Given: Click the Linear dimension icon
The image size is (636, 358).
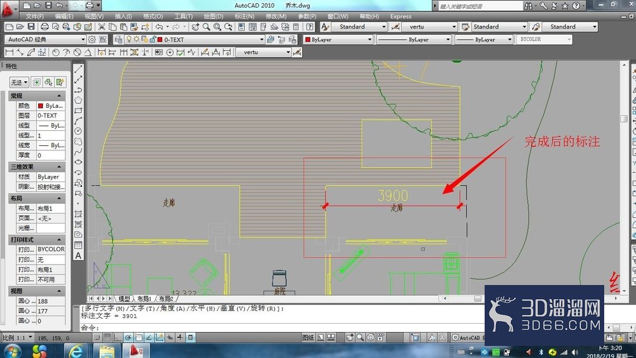Looking at the screenshot, I should coord(9,52).
